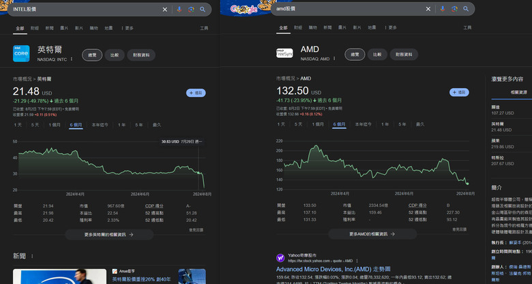This screenshot has width=532, height=284.
Task: Click the AMD chart end point marker
Action: (x=467, y=184)
